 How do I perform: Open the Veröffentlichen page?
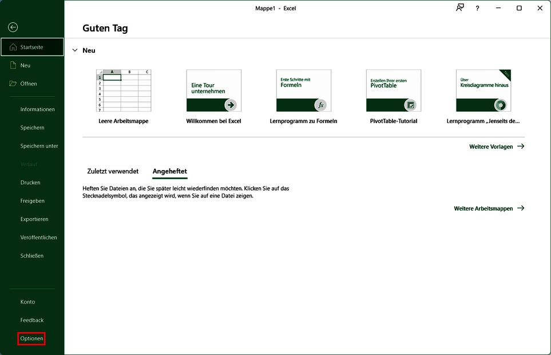tap(39, 237)
